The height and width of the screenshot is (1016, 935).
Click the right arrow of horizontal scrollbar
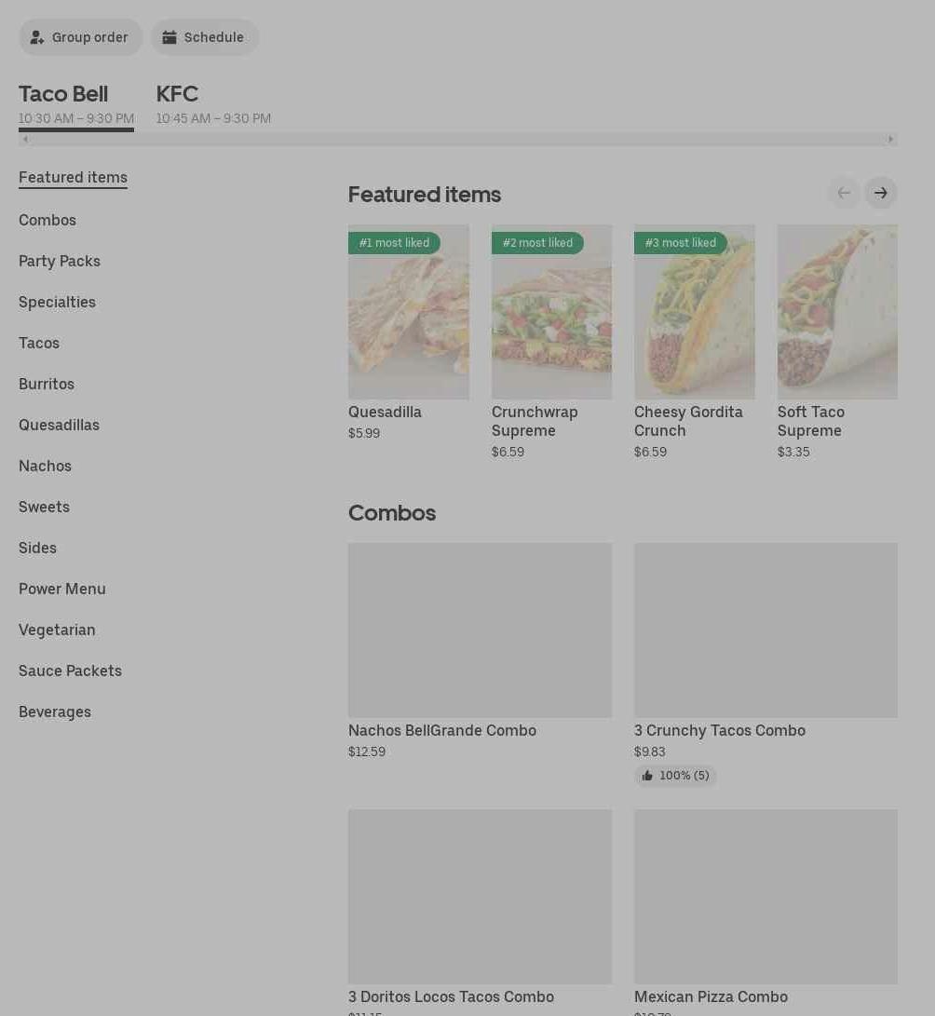(890, 140)
